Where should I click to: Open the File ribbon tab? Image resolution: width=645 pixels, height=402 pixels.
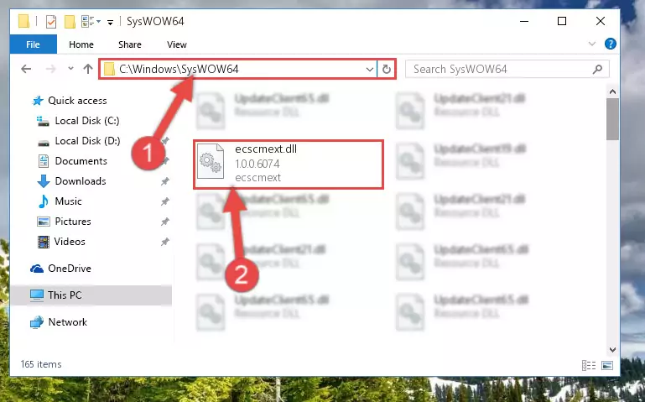33,44
